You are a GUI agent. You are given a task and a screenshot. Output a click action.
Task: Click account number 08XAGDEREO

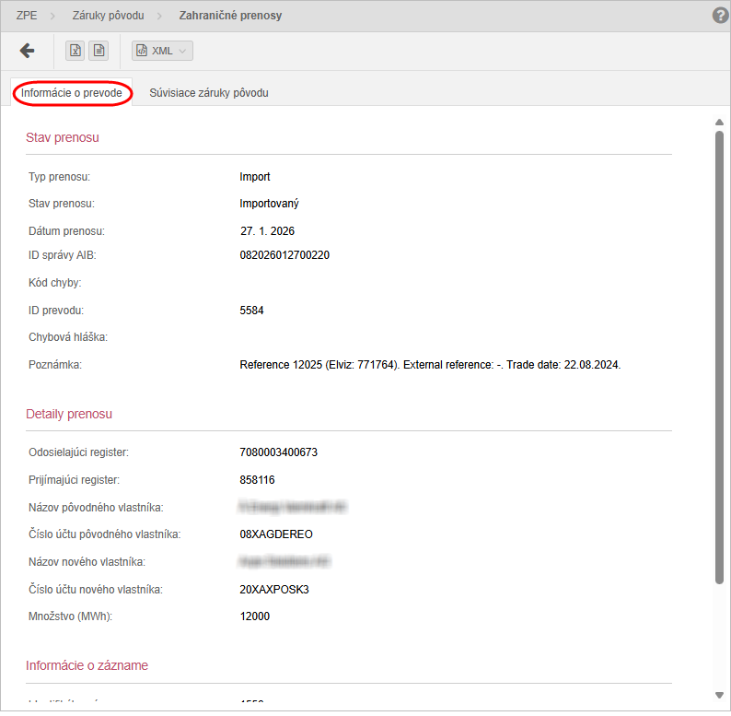276,534
